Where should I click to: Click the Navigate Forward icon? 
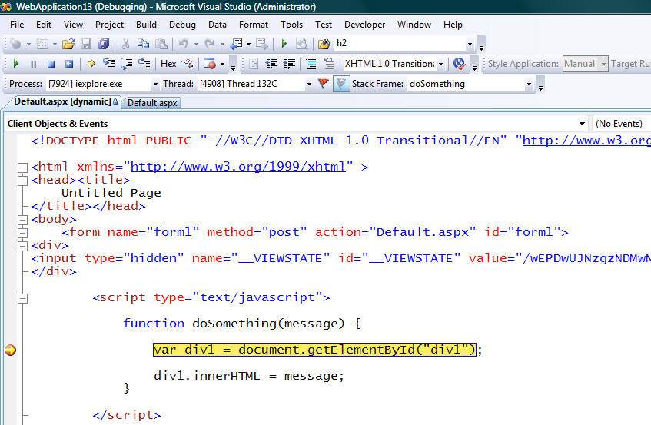[x=262, y=44]
